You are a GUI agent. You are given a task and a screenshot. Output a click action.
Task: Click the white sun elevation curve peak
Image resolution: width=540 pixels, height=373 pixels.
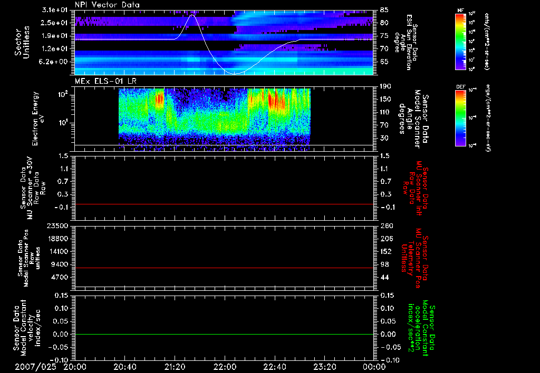coord(192,15)
